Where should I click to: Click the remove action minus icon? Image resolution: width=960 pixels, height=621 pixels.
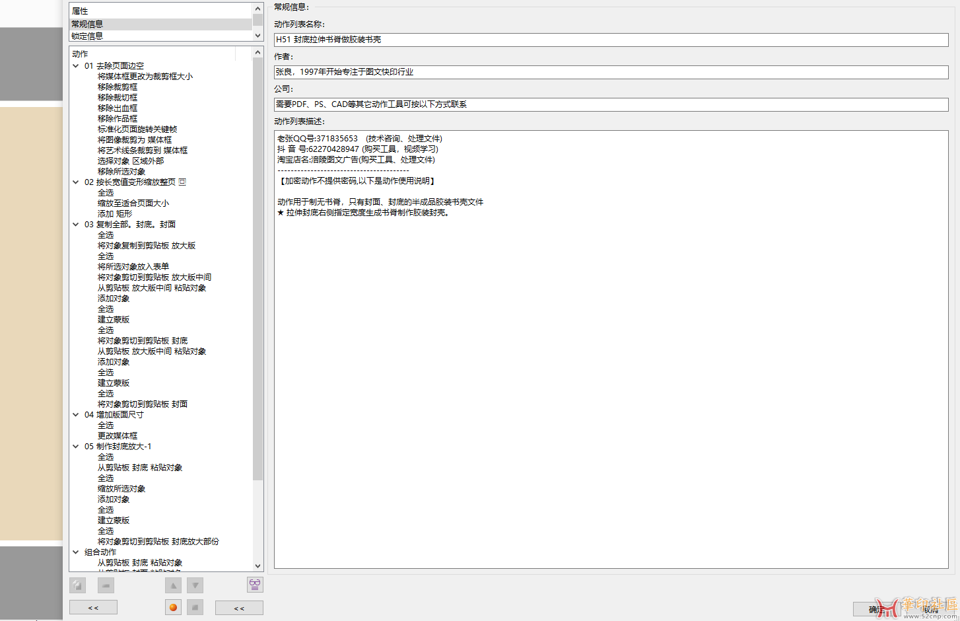pyautogui.click(x=106, y=585)
